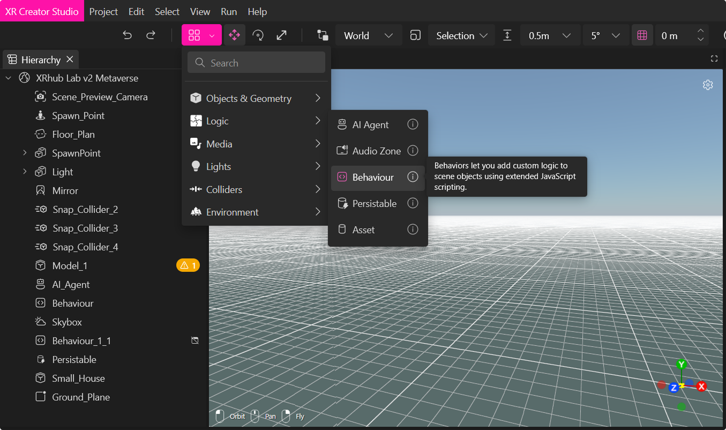The height and width of the screenshot is (430, 726).
Task: Open viewport settings gear icon
Action: [x=708, y=85]
